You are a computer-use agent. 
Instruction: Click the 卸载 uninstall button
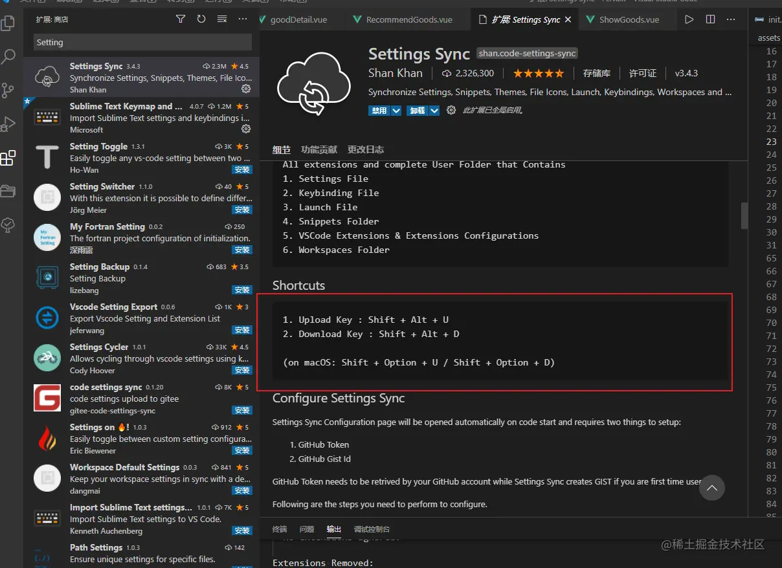418,111
